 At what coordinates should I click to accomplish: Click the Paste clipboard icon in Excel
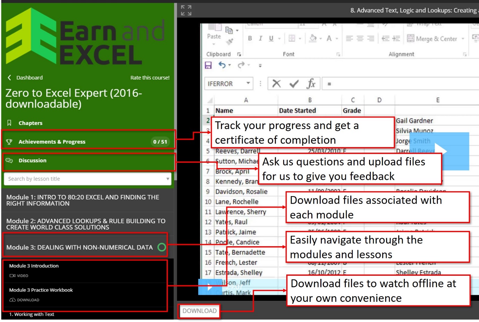point(215,27)
